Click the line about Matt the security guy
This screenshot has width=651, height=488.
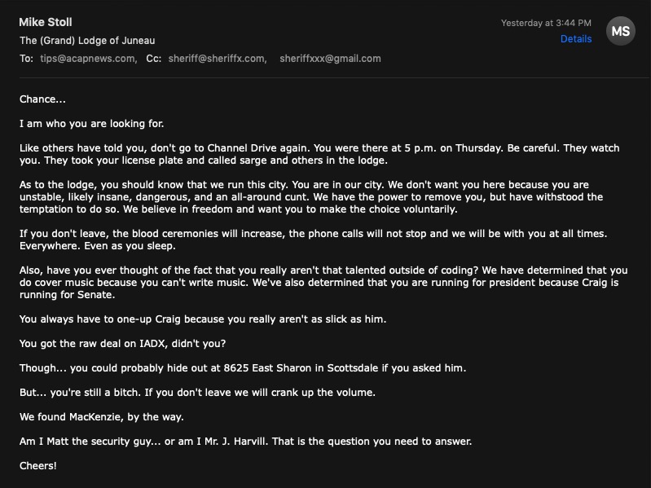(245, 442)
